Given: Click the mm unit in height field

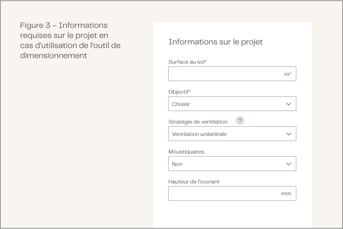Looking at the screenshot, I should coord(286,194).
